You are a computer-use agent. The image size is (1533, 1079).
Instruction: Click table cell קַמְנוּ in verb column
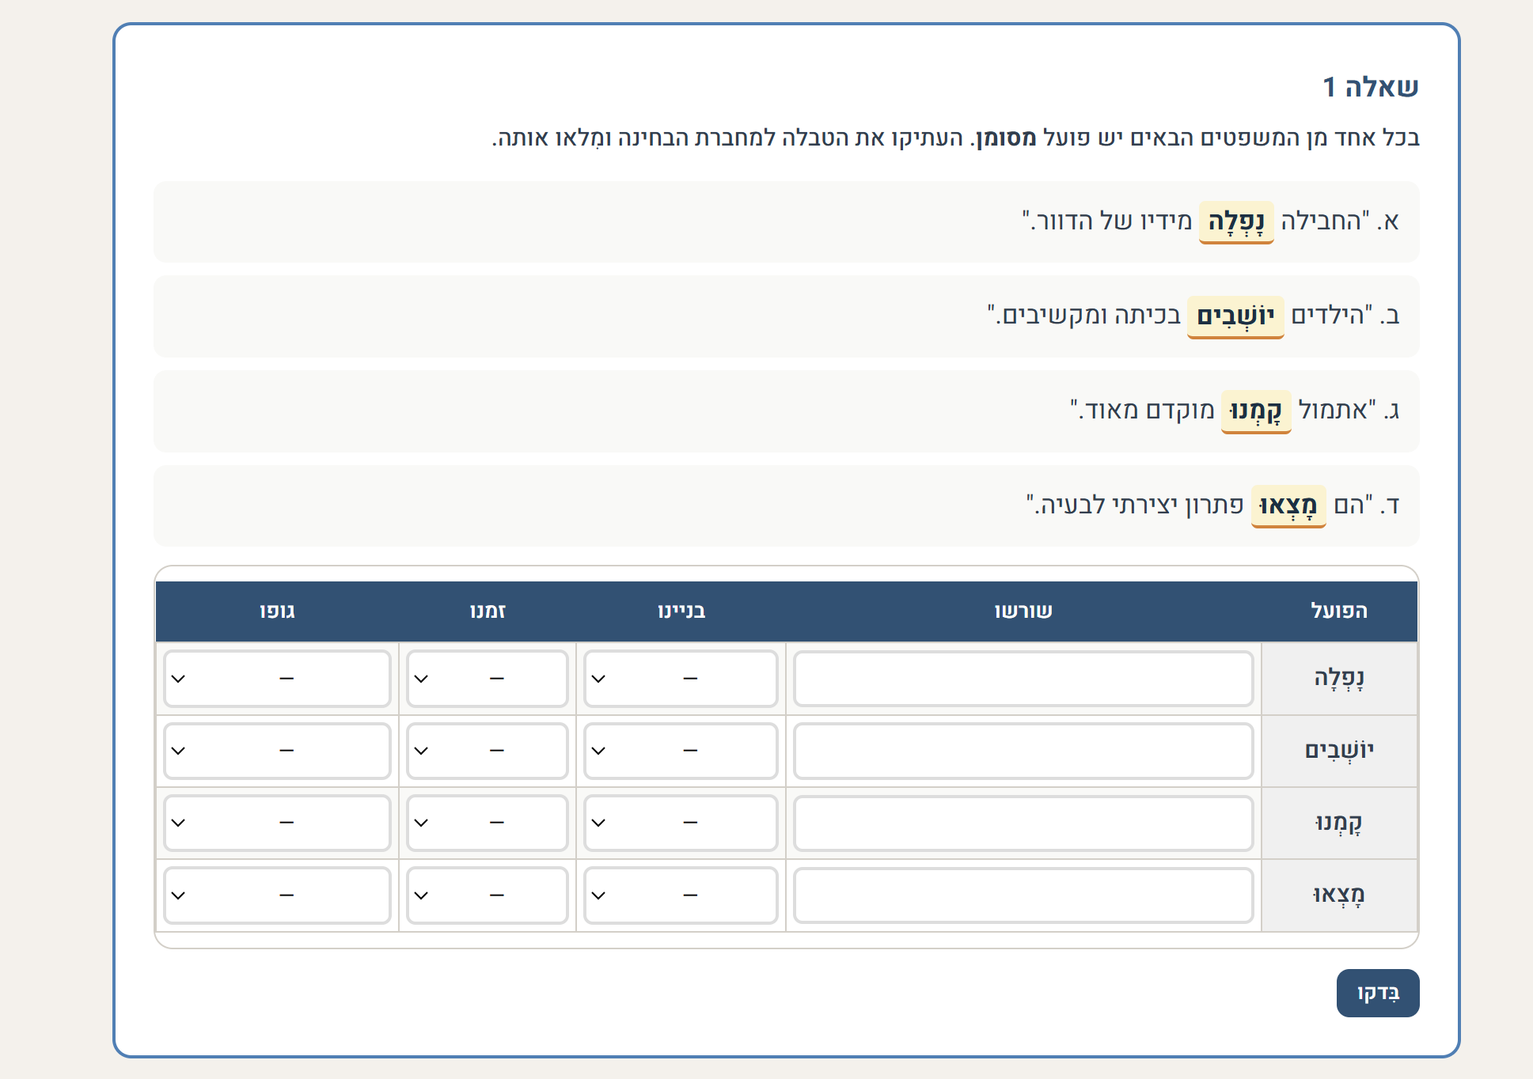tap(1339, 823)
